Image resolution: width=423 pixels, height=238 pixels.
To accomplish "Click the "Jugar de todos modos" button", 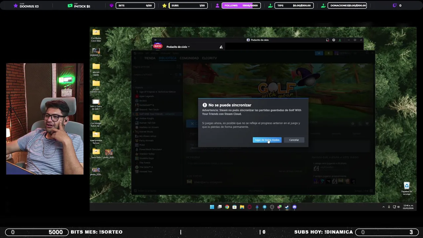I will coord(267,140).
